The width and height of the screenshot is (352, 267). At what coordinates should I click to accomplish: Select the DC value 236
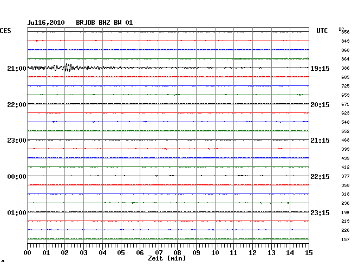click(346, 203)
